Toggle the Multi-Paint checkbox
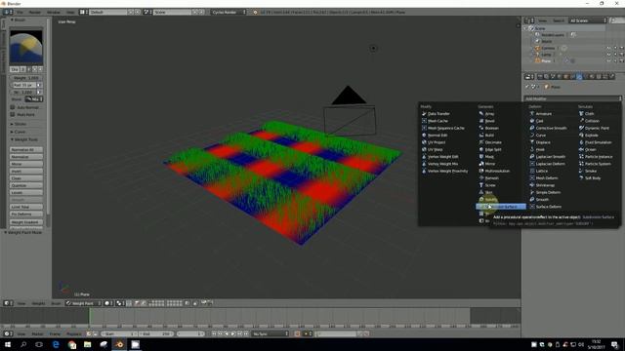Screen dimensions: 625x351 click(13, 115)
